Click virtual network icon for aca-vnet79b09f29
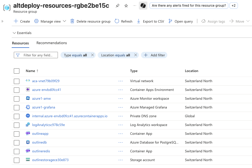The width and height of the screenshot is (252, 168). (28, 81)
